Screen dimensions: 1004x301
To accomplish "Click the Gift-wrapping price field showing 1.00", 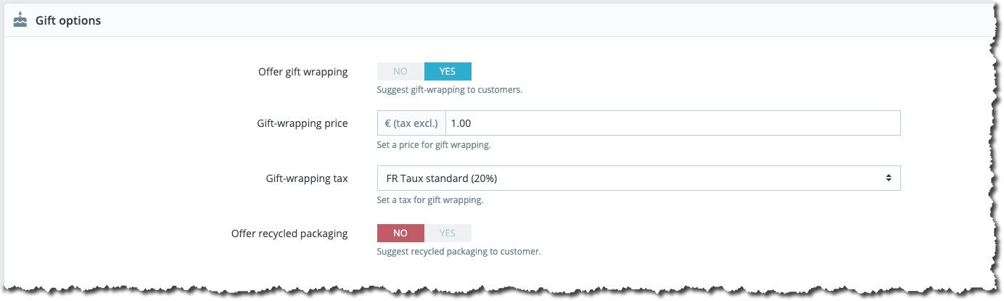I will point(672,123).
